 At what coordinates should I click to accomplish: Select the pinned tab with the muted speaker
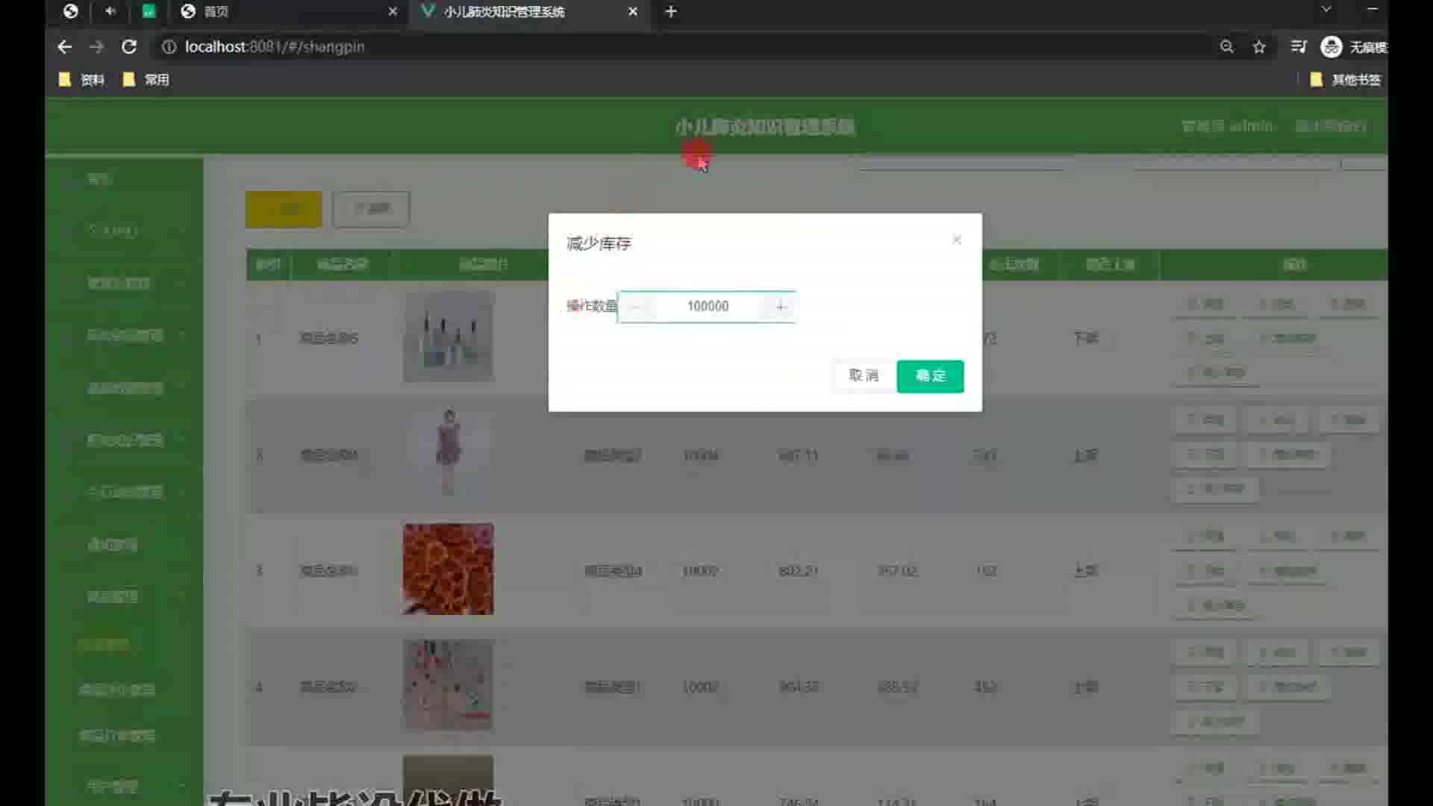coord(110,11)
